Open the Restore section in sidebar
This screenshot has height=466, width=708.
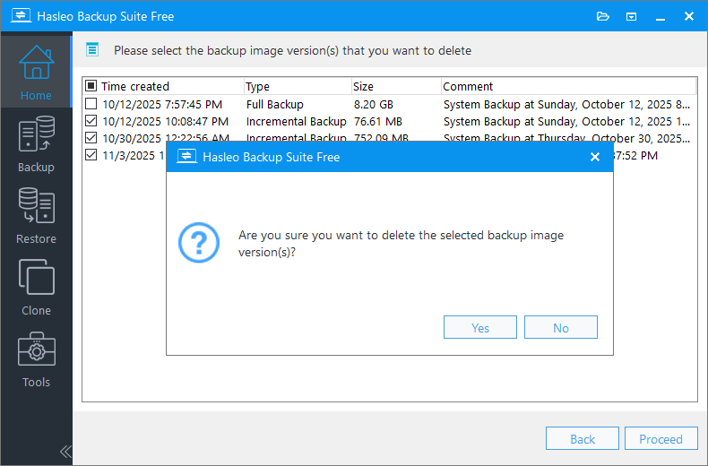point(36,215)
